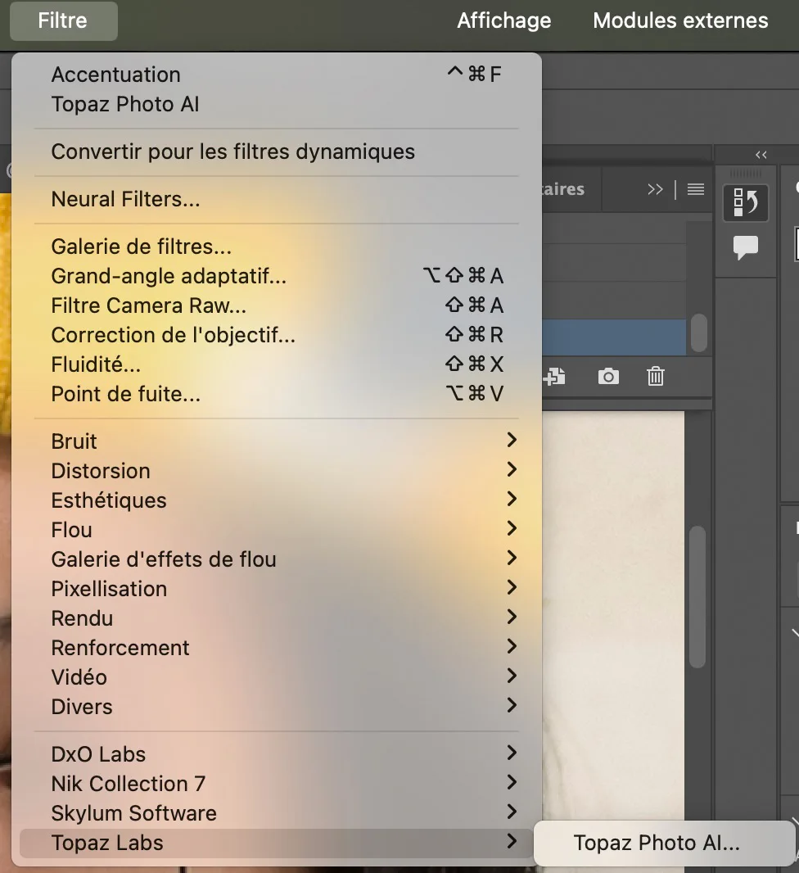
Task: Open the Affichage menu
Action: (x=503, y=20)
